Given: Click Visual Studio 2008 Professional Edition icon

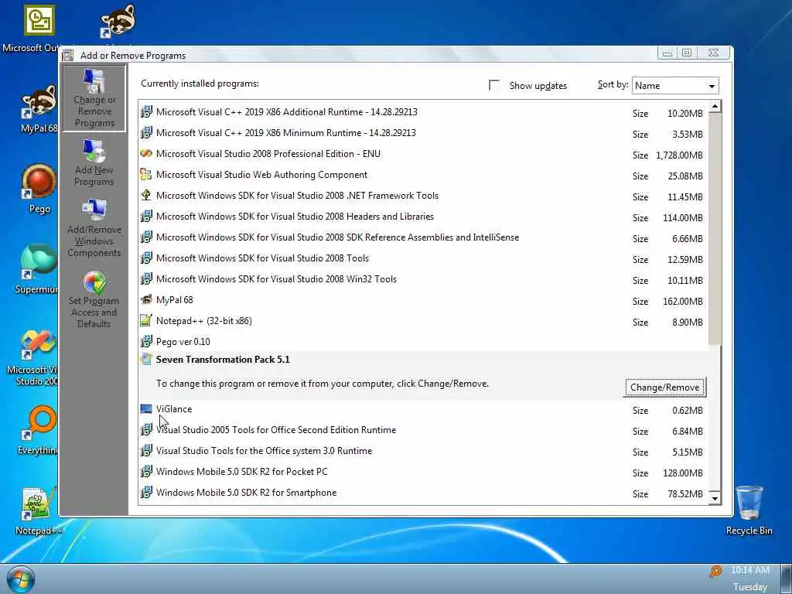Looking at the screenshot, I should click(x=146, y=154).
